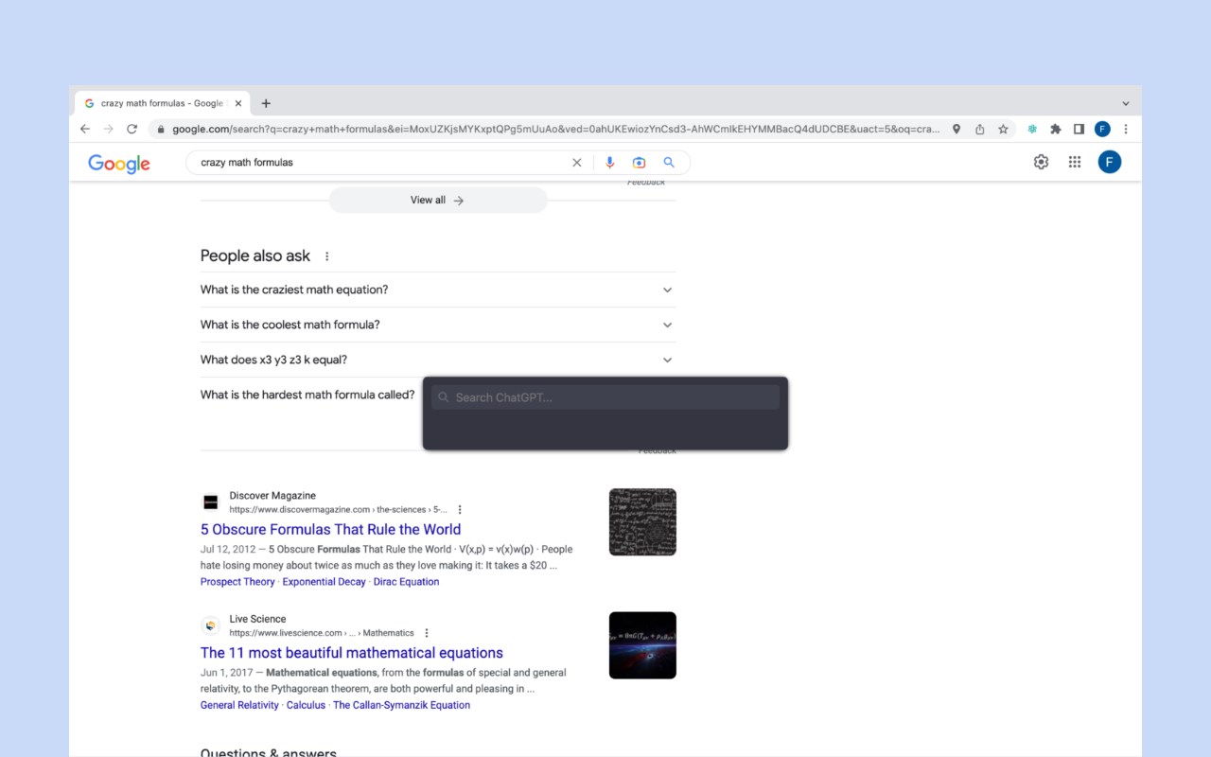This screenshot has width=1211, height=757.
Task: Open the Extensions puzzle piece menu
Action: pyautogui.click(x=1056, y=129)
